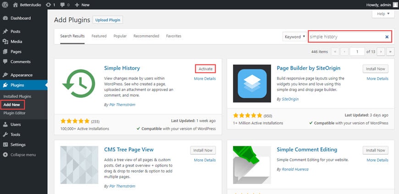Click the CMS Tree Page View thumbnail
The image size is (399, 194).
[79, 165]
